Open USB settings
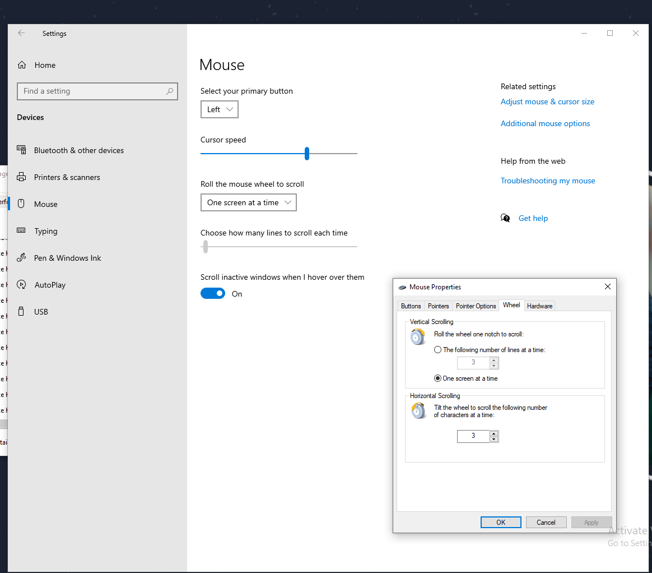Image resolution: width=652 pixels, height=573 pixels. 41,312
